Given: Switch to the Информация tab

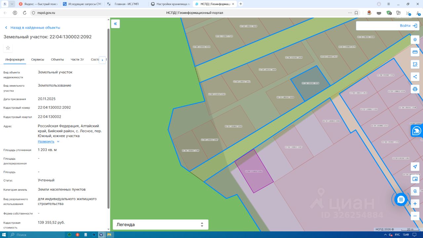Looking at the screenshot, I should click(x=15, y=59).
